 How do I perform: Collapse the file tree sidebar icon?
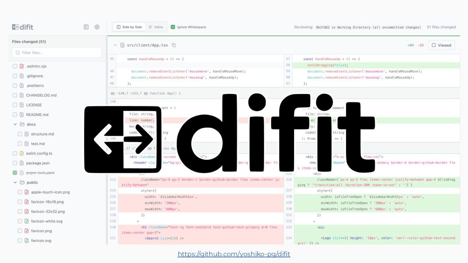click(x=86, y=27)
